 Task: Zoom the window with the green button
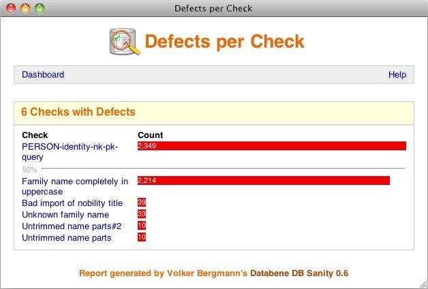pos(39,9)
